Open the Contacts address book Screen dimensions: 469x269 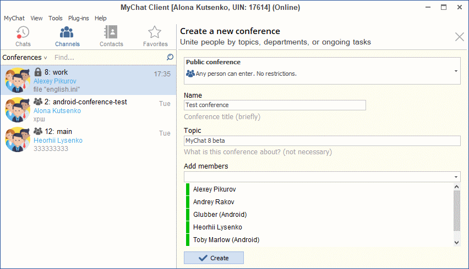tap(111, 36)
